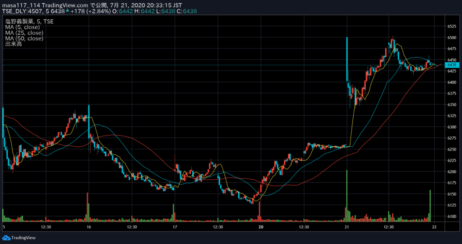
Task: Click the highlighted 6438 current price tag
Action: (452, 65)
